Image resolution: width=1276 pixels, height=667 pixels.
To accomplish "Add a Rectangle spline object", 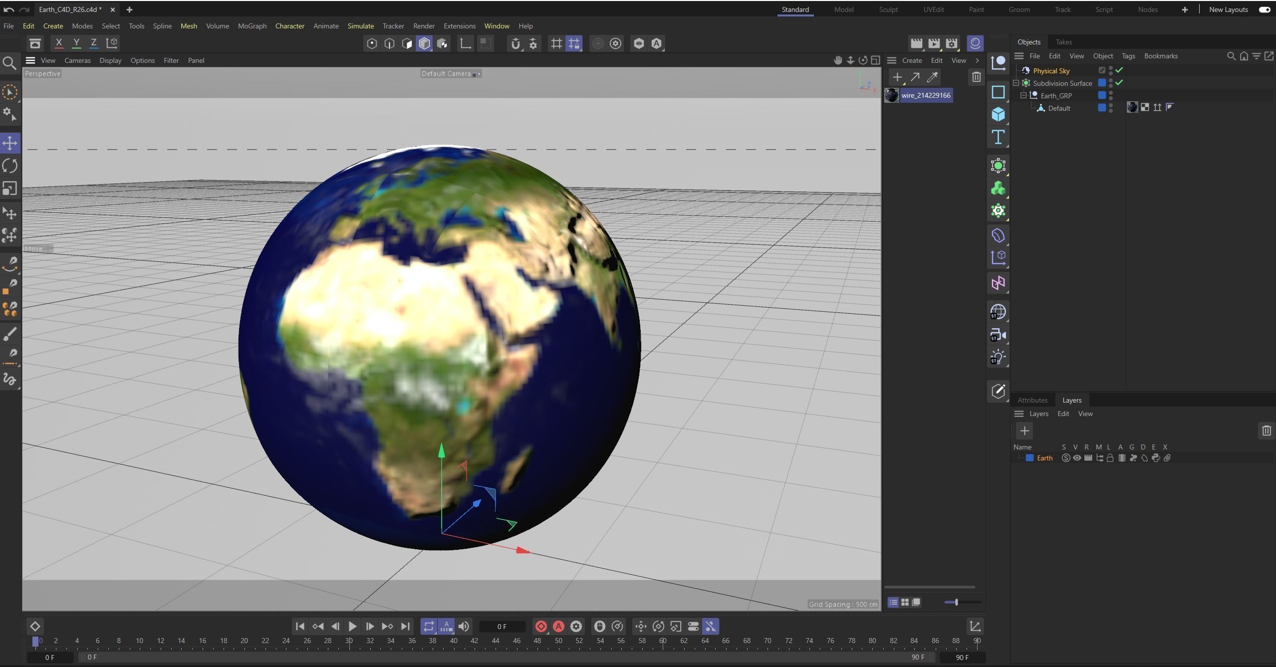I will tap(998, 92).
